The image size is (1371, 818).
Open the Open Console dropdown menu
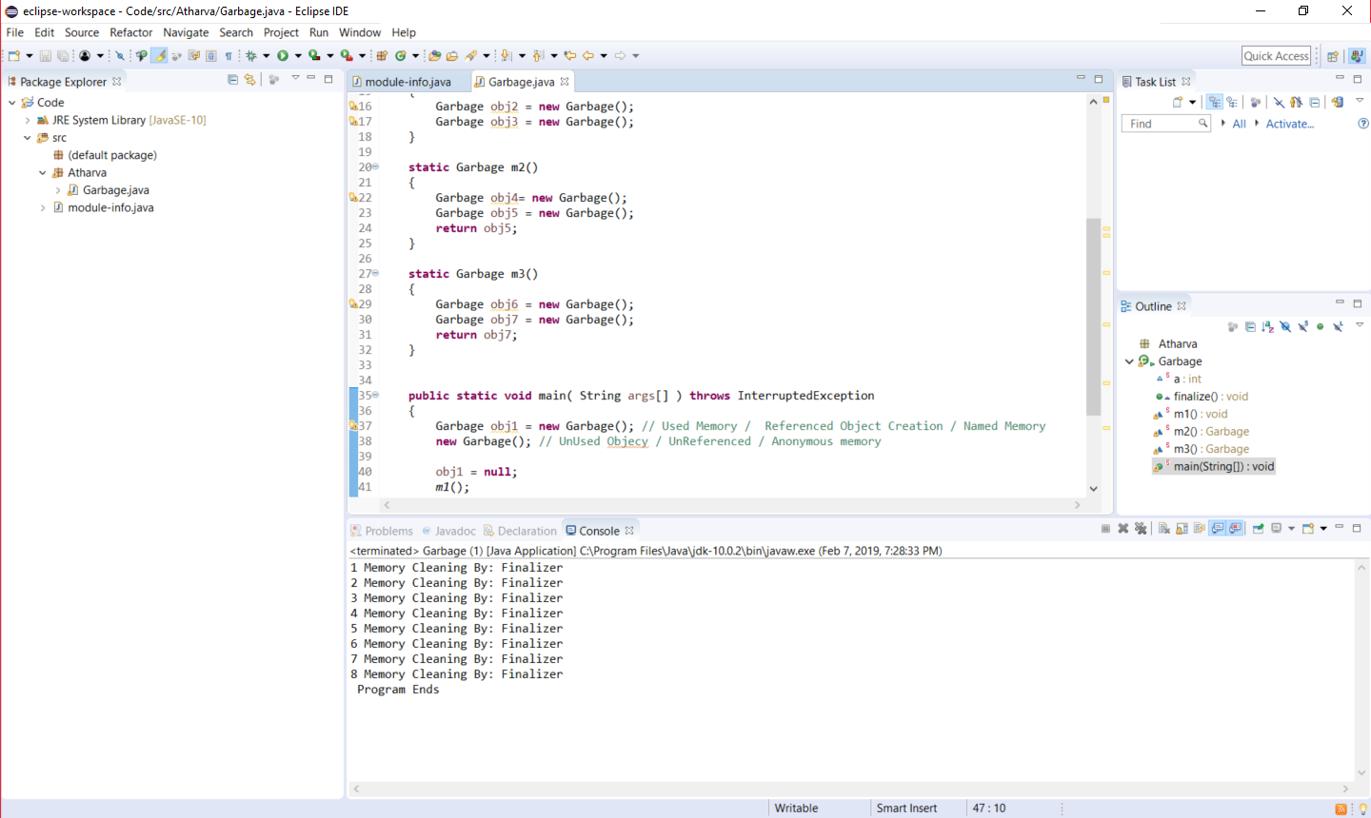coord(1323,530)
